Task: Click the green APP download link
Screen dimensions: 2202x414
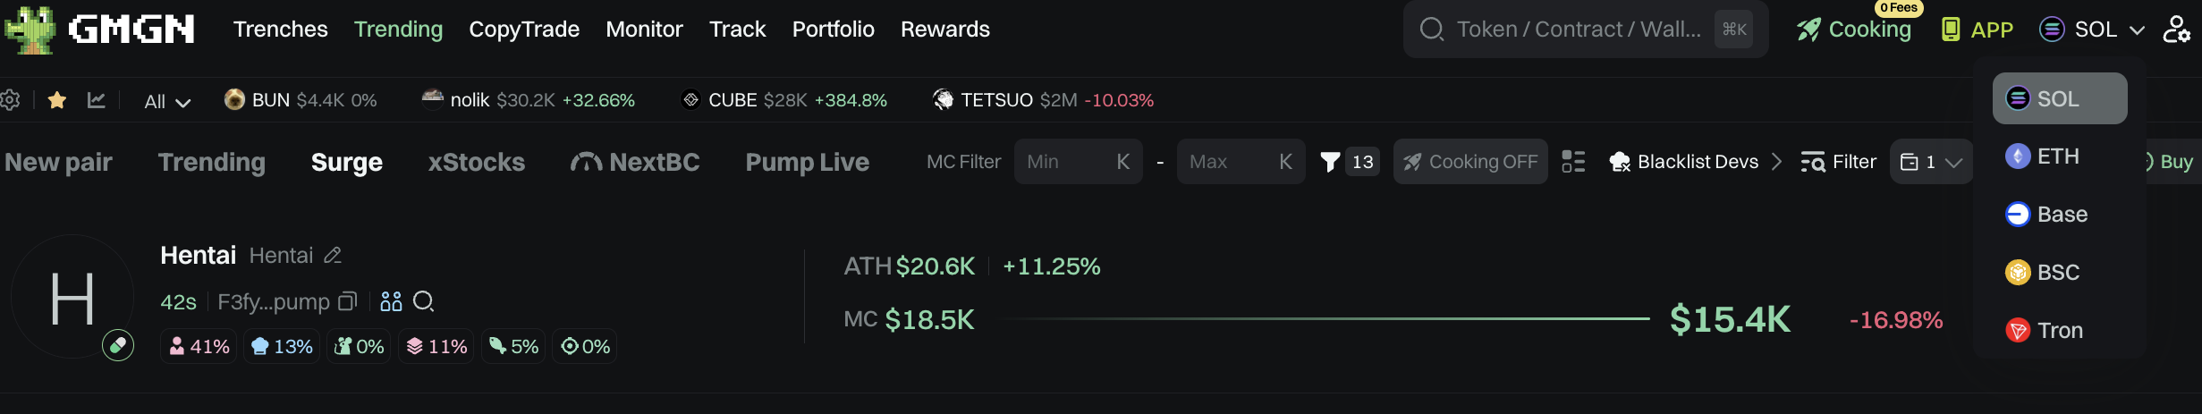Action: [1978, 30]
